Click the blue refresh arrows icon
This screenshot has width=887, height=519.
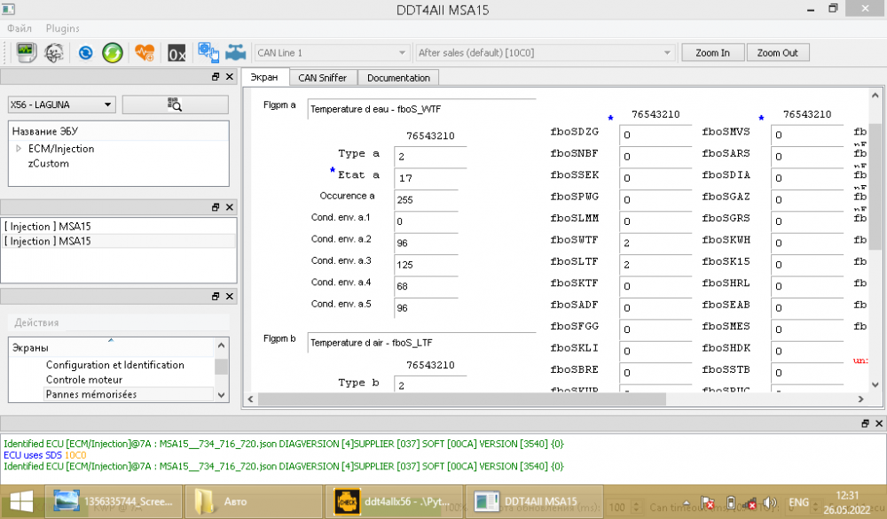click(85, 53)
